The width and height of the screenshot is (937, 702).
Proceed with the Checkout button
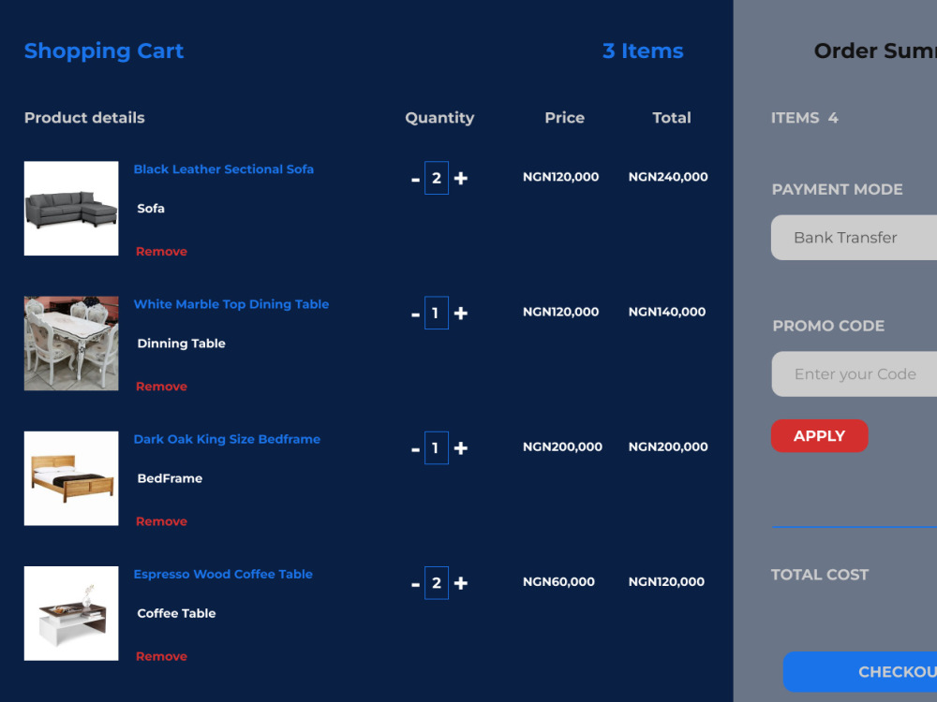(x=860, y=671)
